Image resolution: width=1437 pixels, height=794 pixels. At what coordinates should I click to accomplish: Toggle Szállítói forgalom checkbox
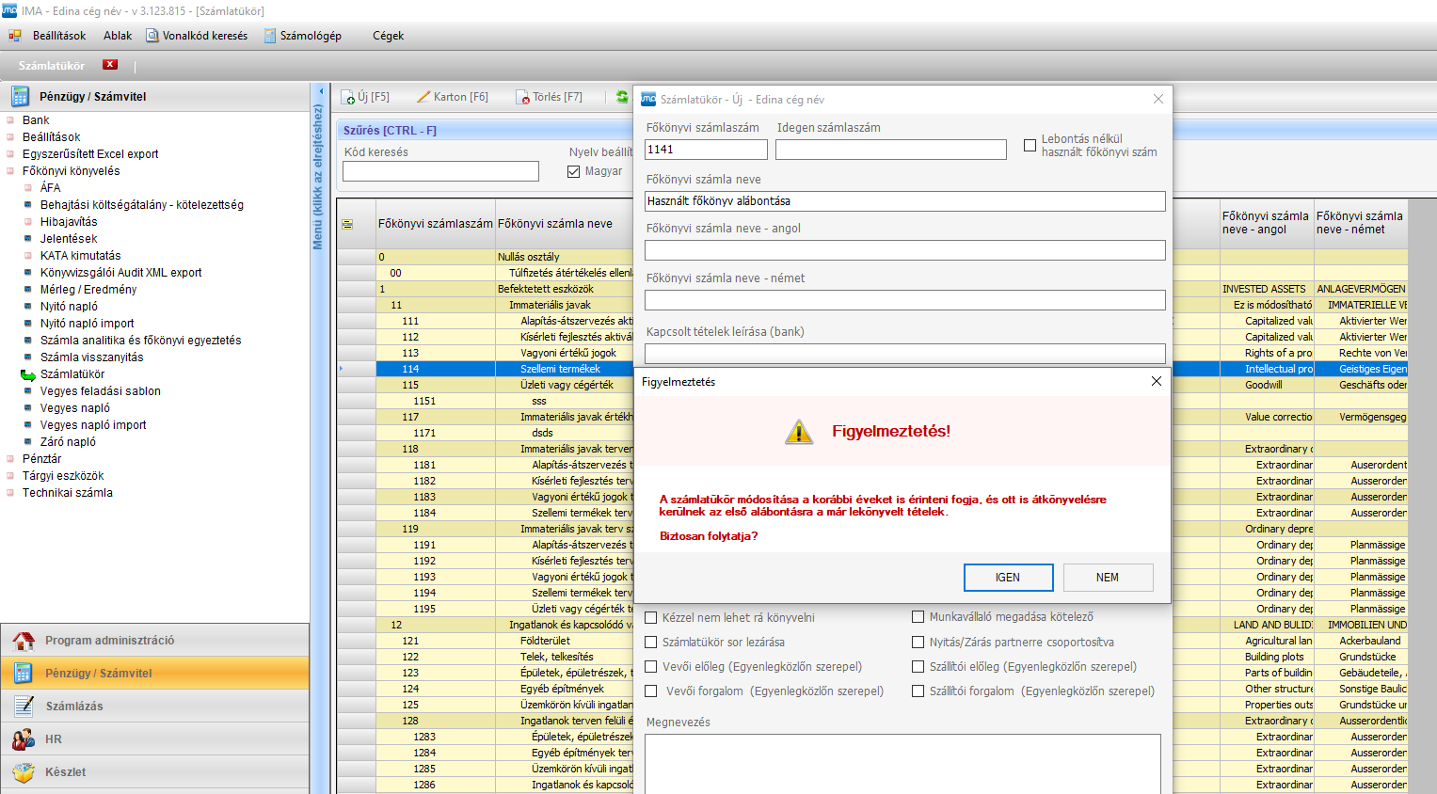click(918, 691)
